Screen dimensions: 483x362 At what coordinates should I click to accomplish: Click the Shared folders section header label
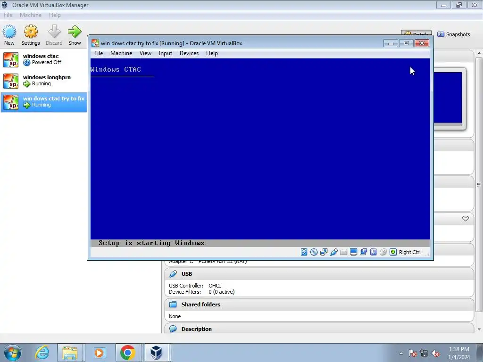pos(201,304)
